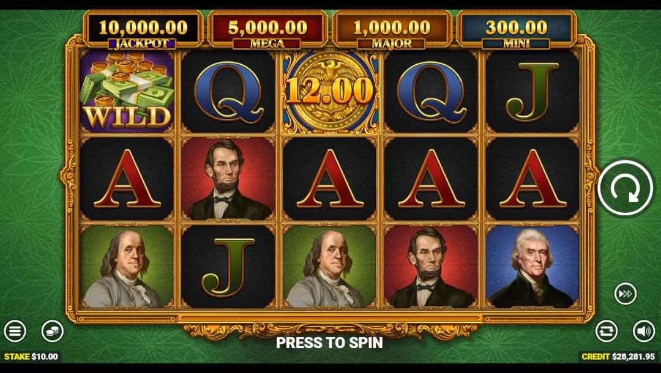Select the 1,000.00 Major prize panel
661x373 pixels.
point(392,29)
